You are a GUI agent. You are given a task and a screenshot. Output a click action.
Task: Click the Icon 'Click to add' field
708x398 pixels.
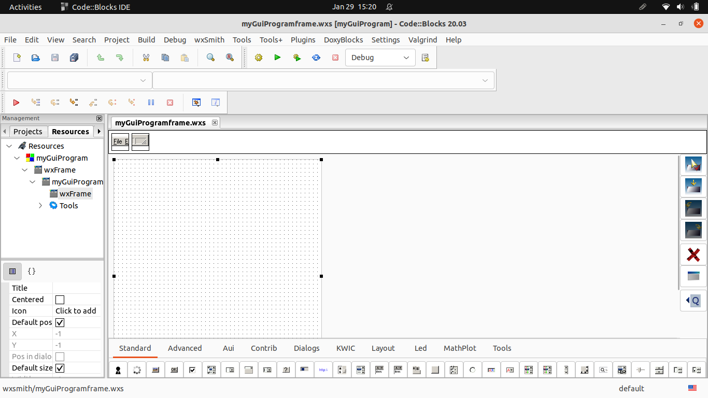pyautogui.click(x=77, y=311)
